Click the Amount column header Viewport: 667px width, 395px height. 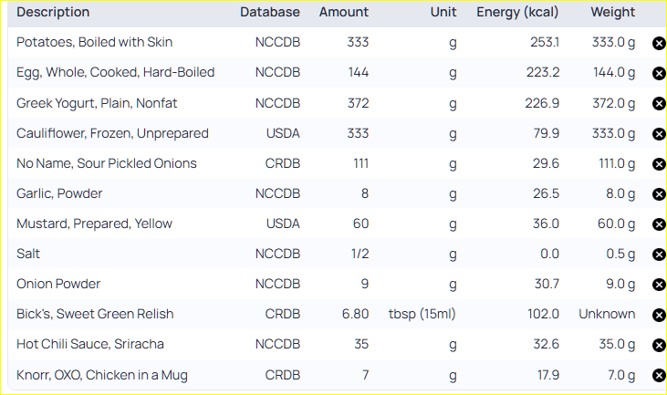coord(344,12)
